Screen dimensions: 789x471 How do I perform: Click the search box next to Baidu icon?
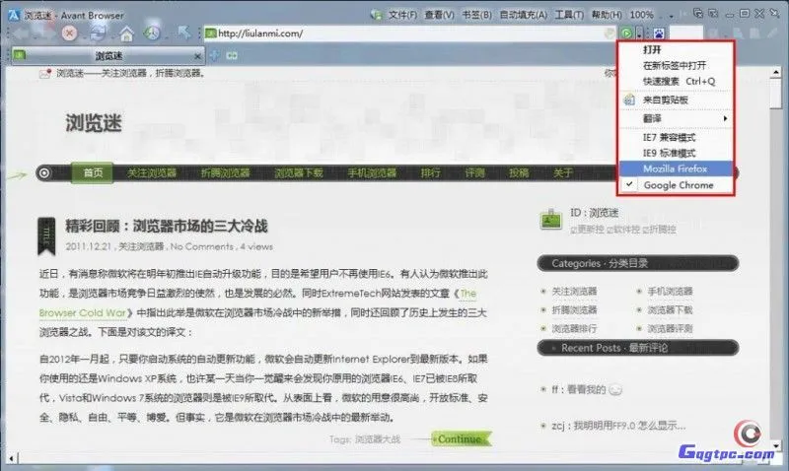click(685, 34)
